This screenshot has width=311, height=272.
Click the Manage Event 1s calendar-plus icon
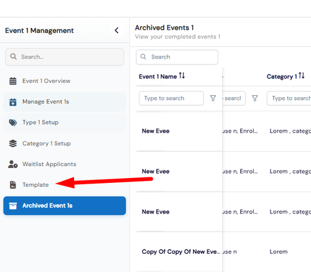click(x=13, y=102)
